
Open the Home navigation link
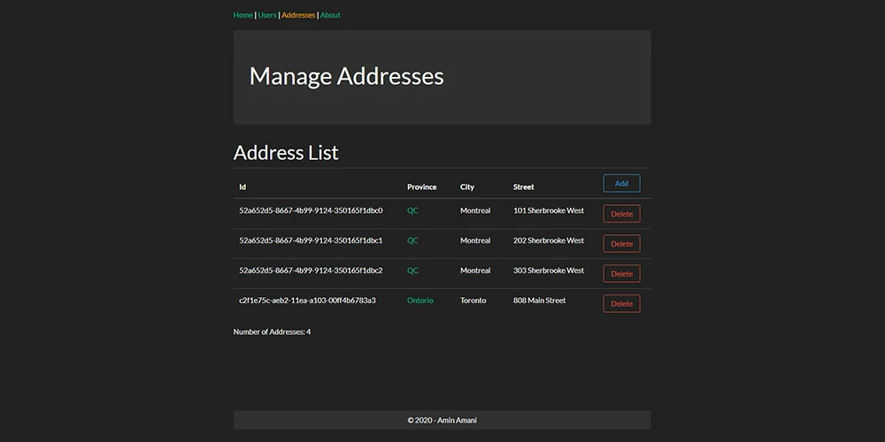point(242,15)
